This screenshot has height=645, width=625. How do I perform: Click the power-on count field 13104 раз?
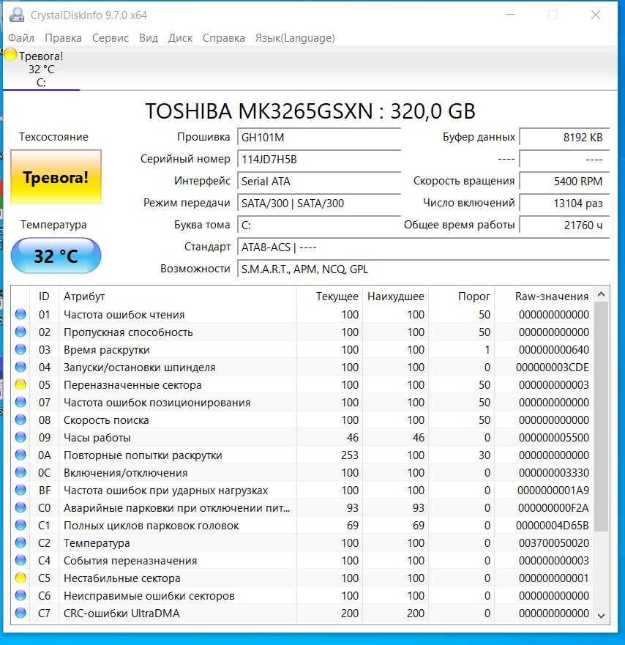(x=564, y=204)
